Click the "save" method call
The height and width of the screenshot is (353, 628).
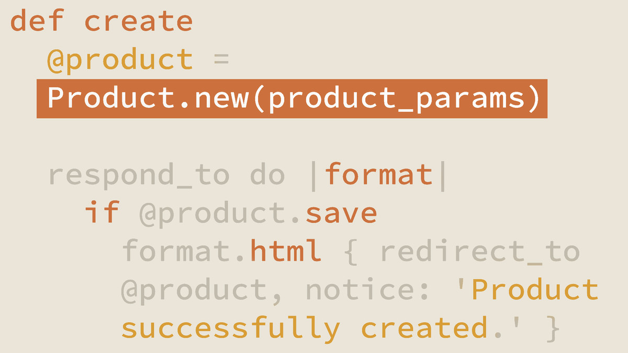click(x=341, y=213)
